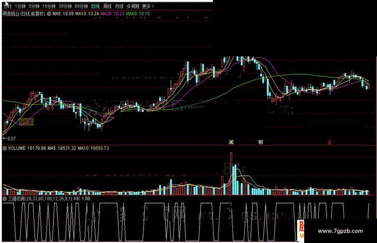Open the dropdown icon before 三强引用 indicator
Image resolution: width=377 pixels, height=243 pixels.
(4, 199)
